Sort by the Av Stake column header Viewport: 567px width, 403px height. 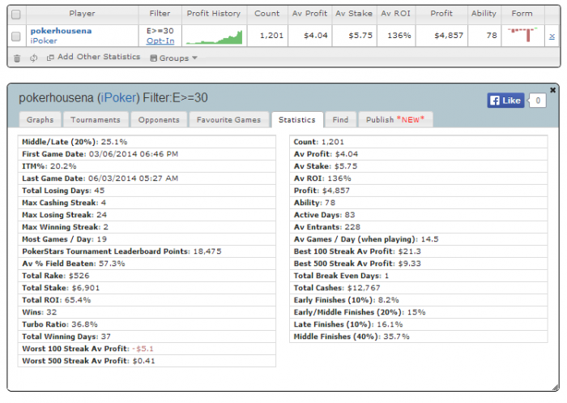point(354,14)
